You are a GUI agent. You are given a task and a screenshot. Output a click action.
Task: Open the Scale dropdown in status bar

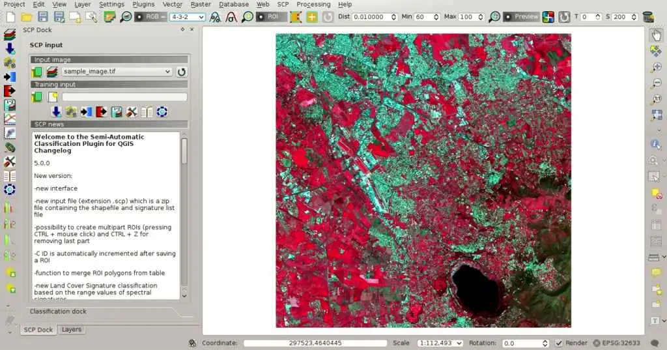(459, 343)
